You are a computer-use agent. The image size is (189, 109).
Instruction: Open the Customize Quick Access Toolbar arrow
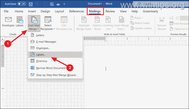coord(64,4)
